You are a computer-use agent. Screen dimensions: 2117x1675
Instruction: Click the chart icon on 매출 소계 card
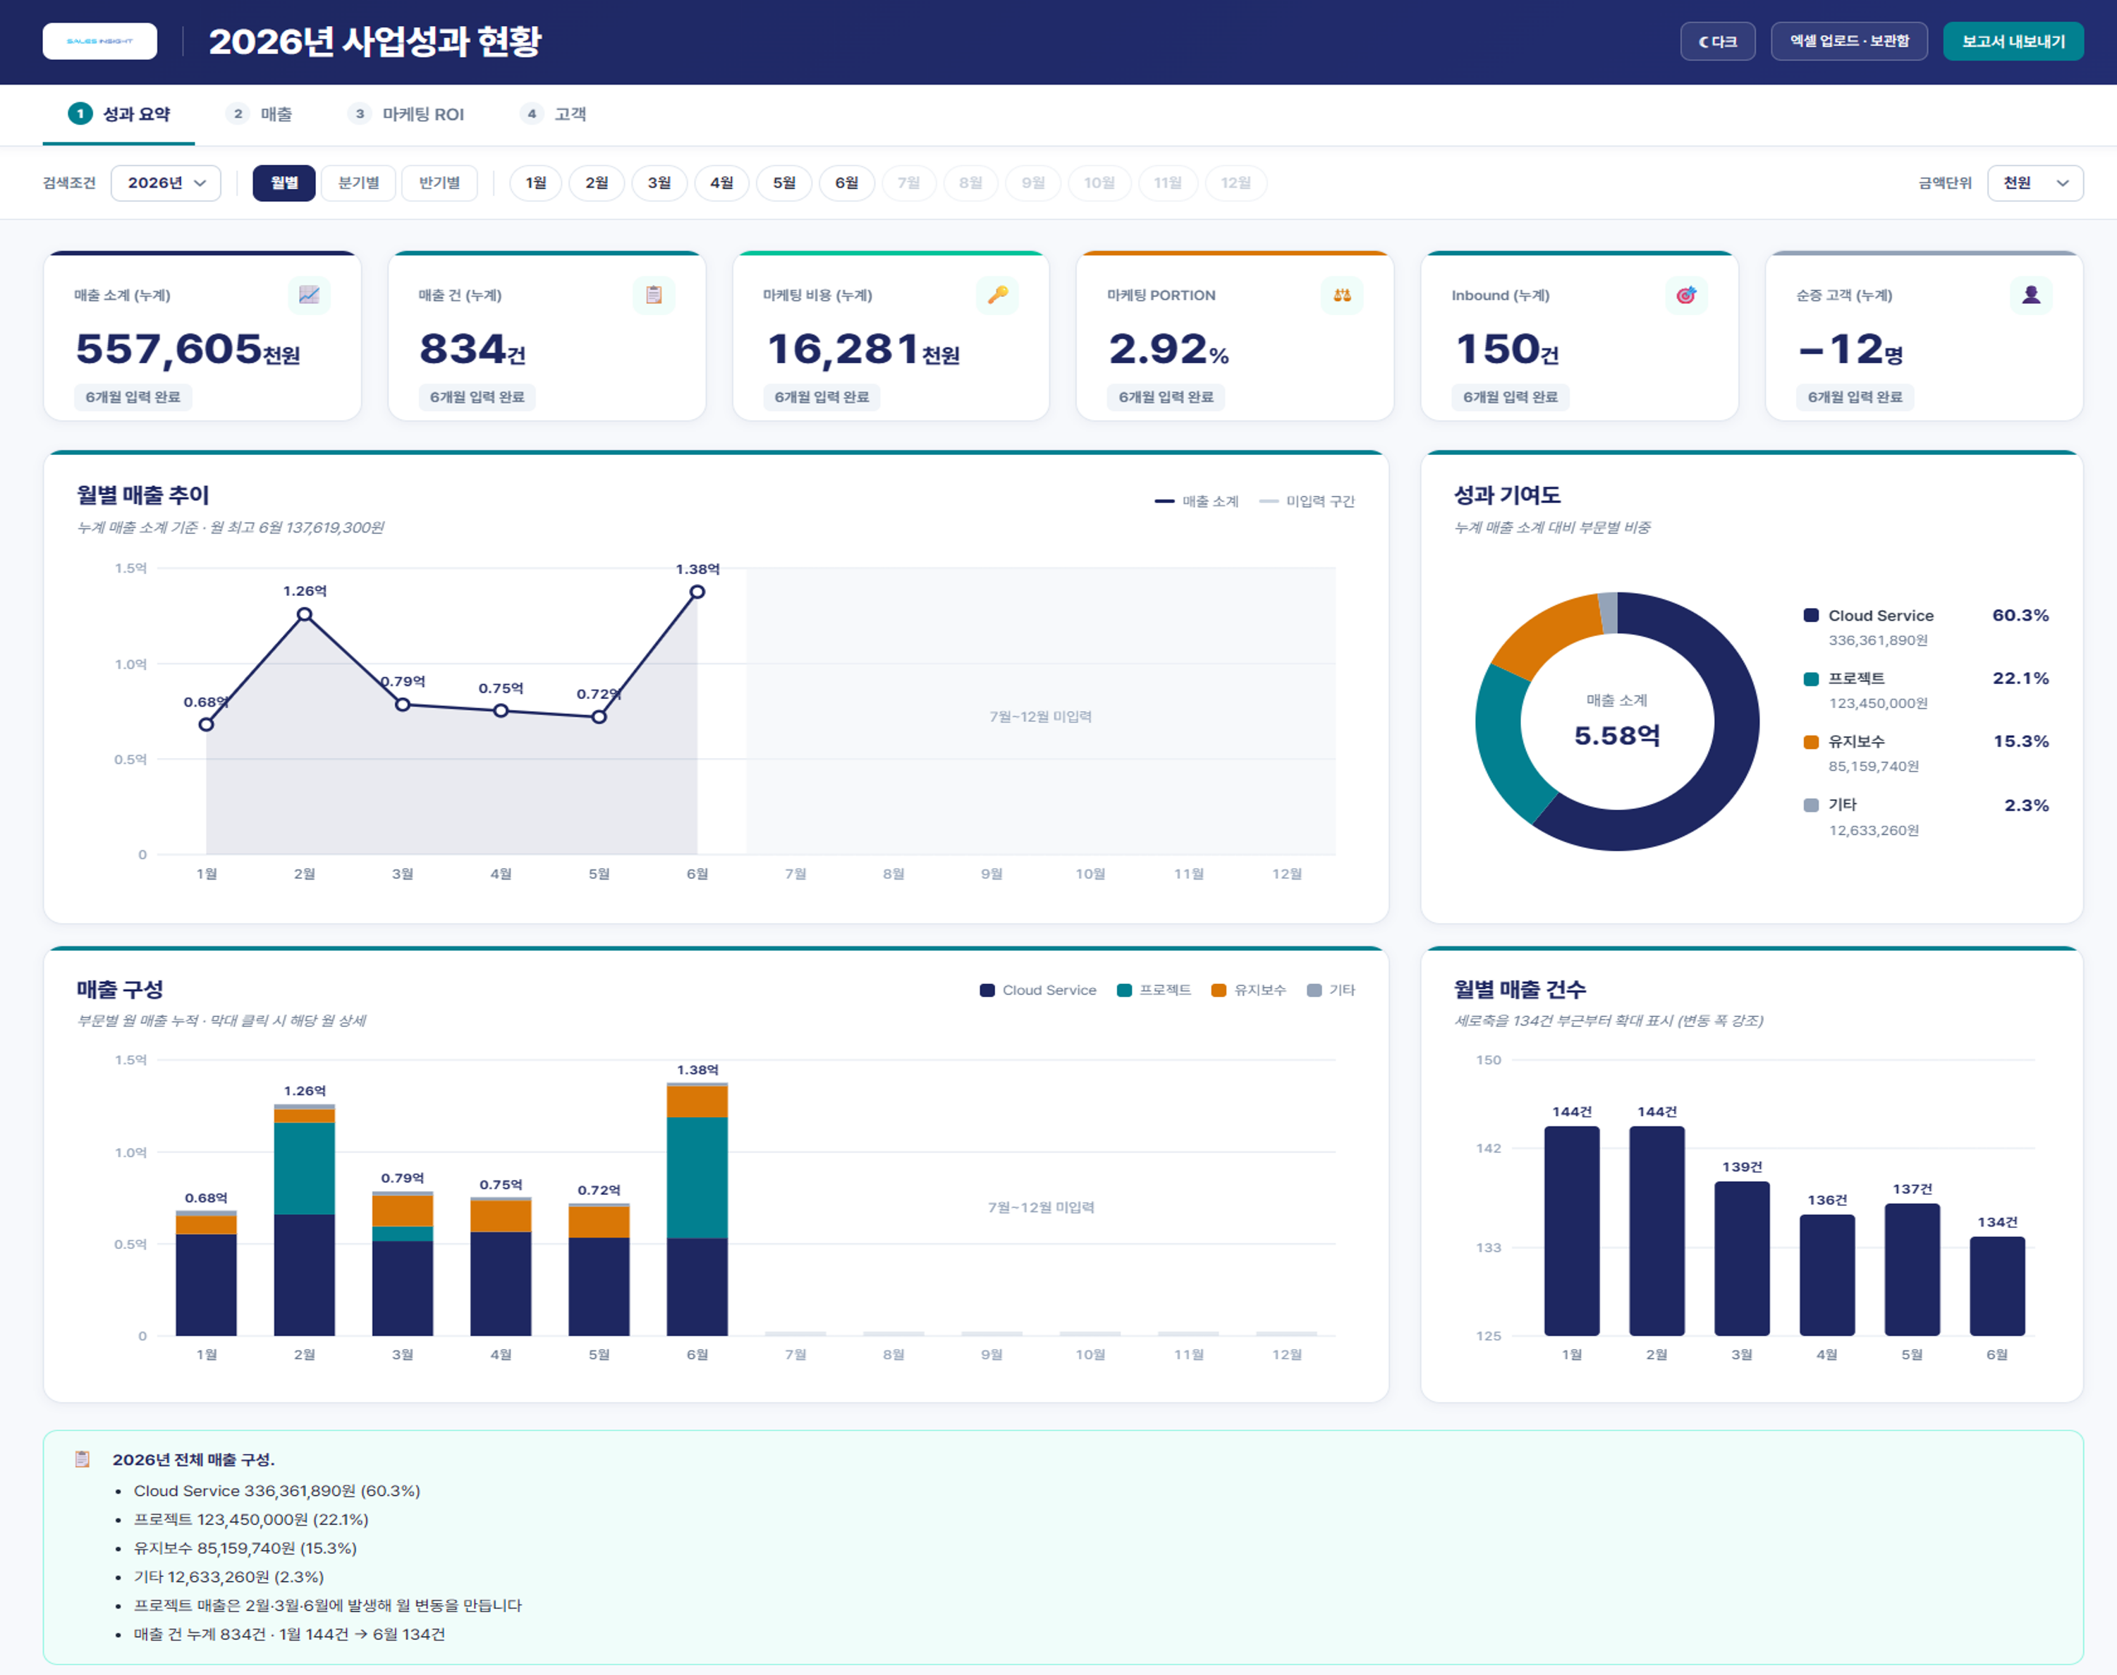click(x=309, y=296)
